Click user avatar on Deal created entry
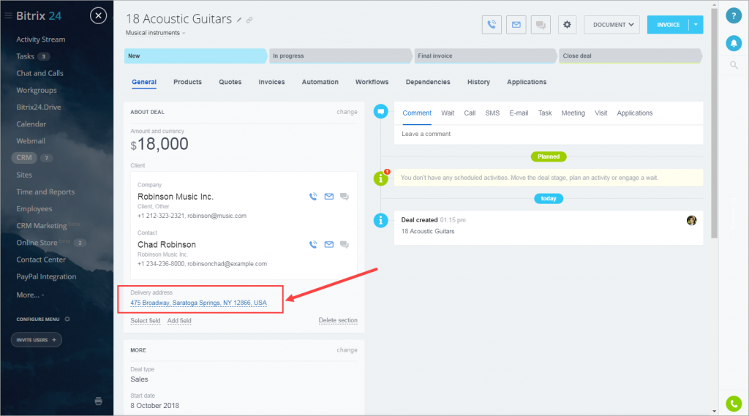This screenshot has height=416, width=749. [691, 220]
